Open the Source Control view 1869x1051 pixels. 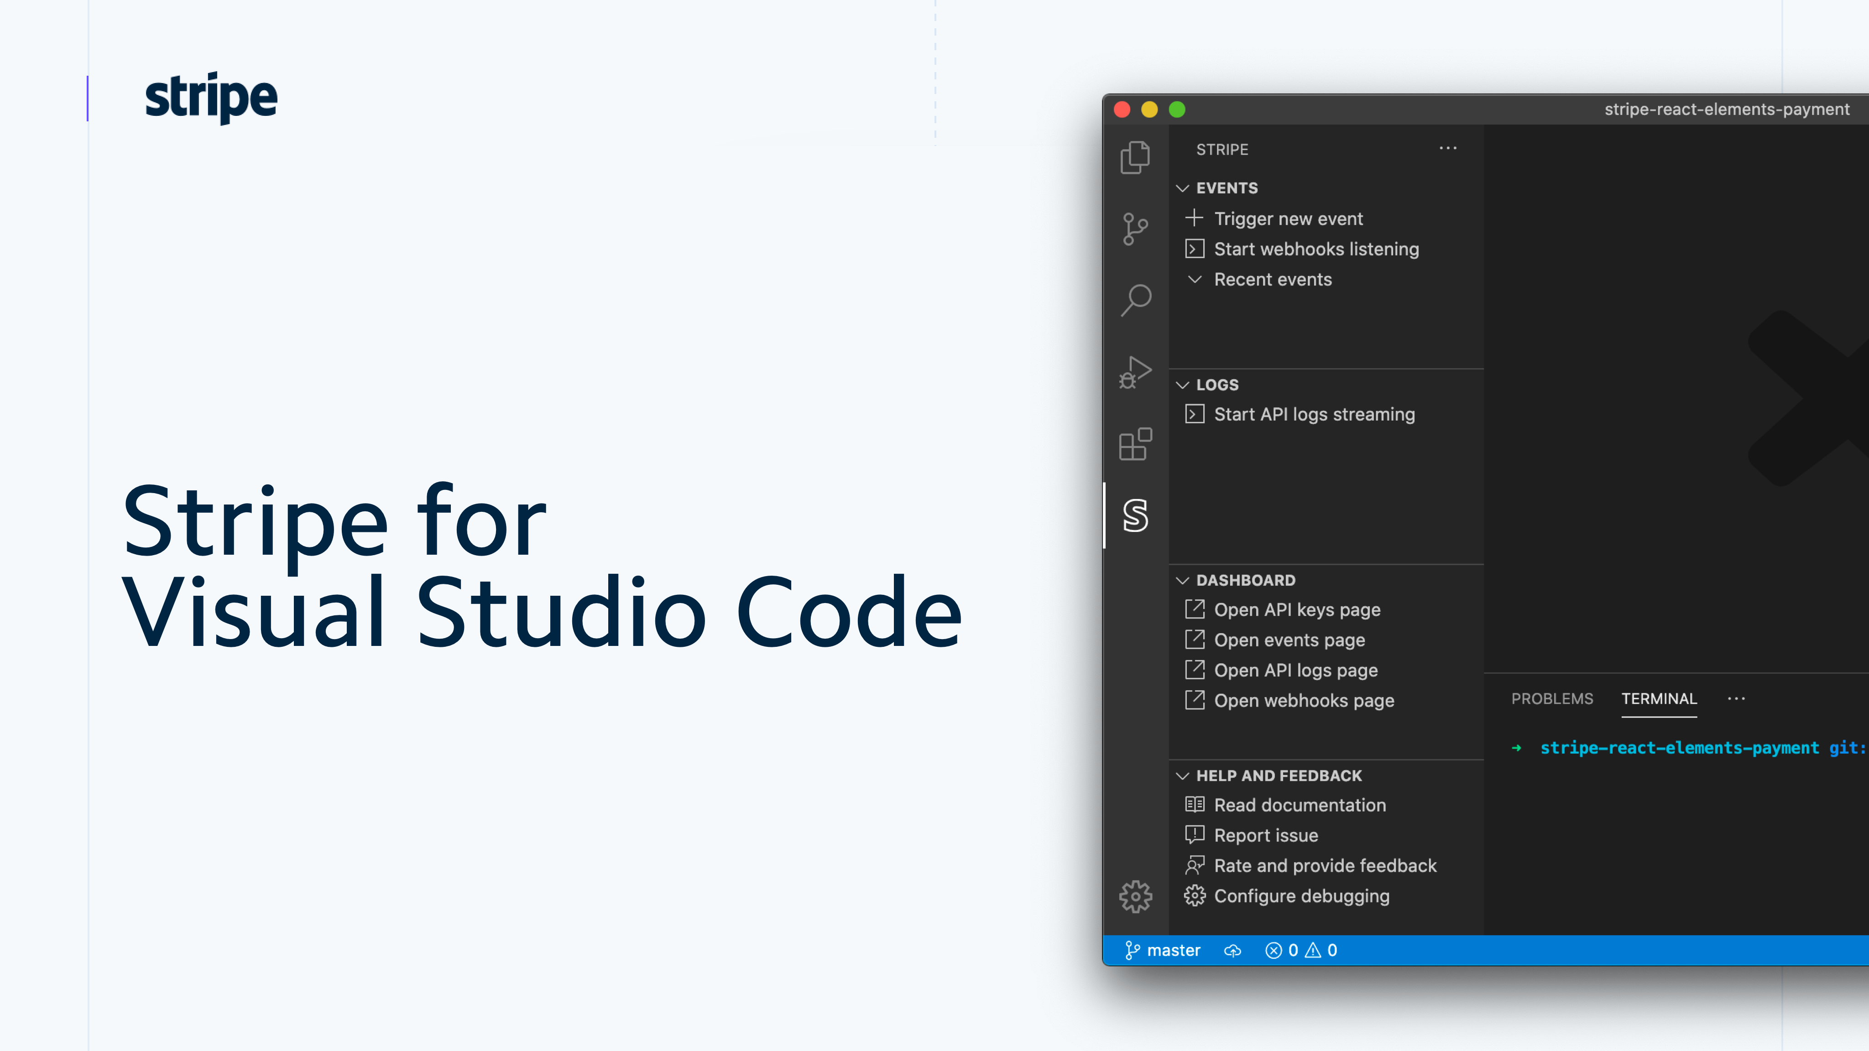(1135, 229)
